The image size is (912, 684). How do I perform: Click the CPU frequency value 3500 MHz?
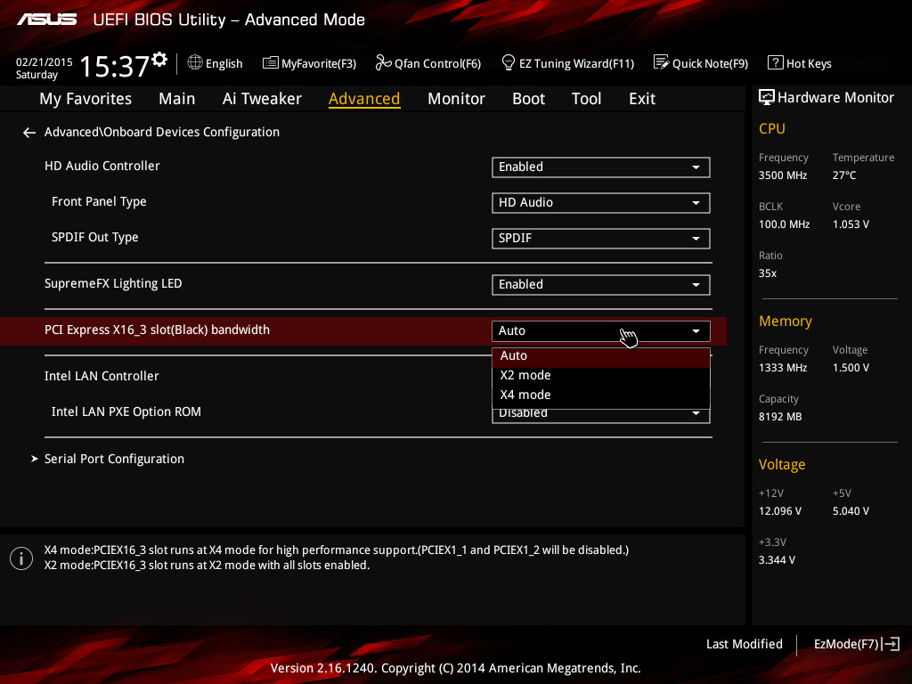[782, 175]
